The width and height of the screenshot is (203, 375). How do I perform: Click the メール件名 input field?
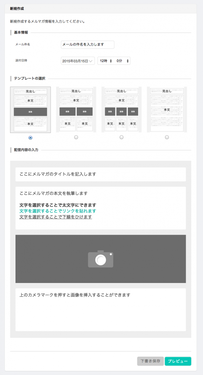pyautogui.click(x=87, y=44)
